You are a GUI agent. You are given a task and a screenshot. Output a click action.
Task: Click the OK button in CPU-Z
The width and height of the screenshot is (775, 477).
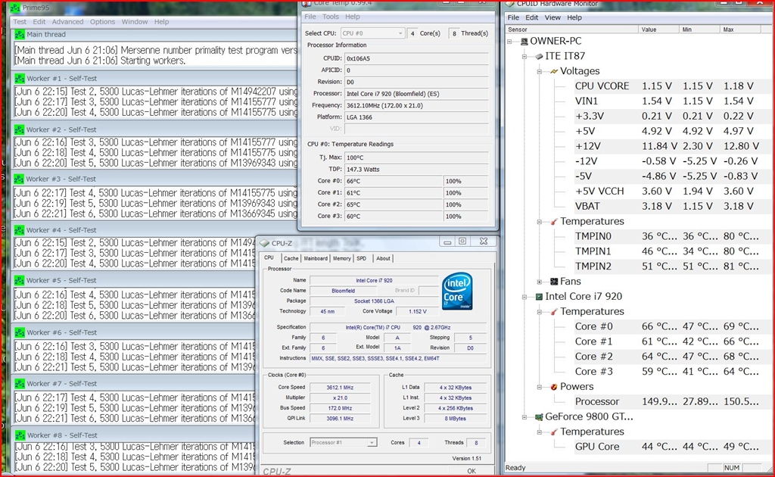tap(471, 471)
